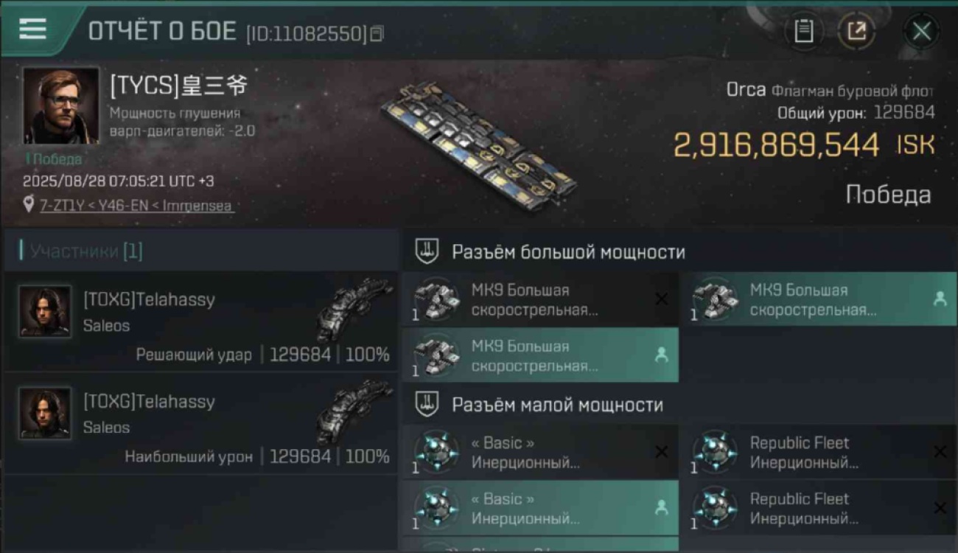Viewport: 958px width, 553px height.
Task: Open the 7-ZT1Y location link
Action: 136,206
